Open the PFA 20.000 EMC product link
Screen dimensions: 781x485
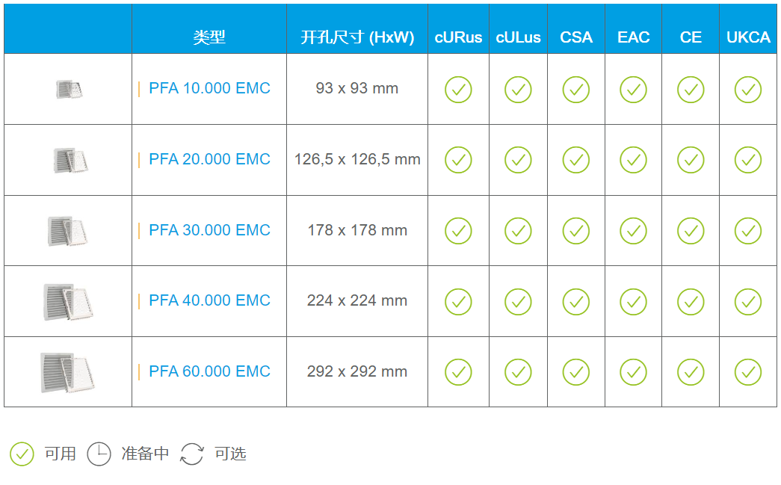[x=209, y=159]
